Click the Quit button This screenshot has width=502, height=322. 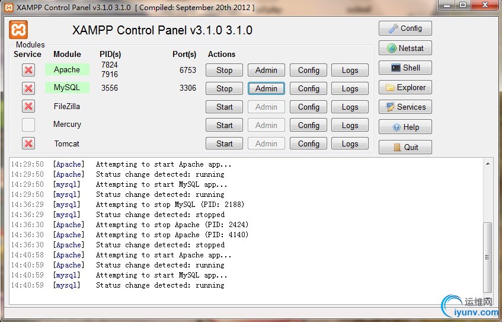tap(405, 147)
